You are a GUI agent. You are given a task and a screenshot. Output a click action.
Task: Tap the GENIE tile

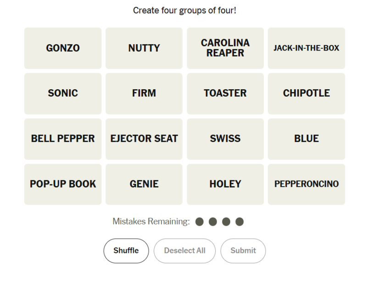coord(144,184)
